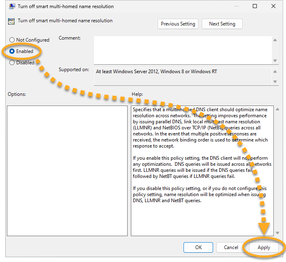Click the Help pane scroll up arrow

(277, 110)
